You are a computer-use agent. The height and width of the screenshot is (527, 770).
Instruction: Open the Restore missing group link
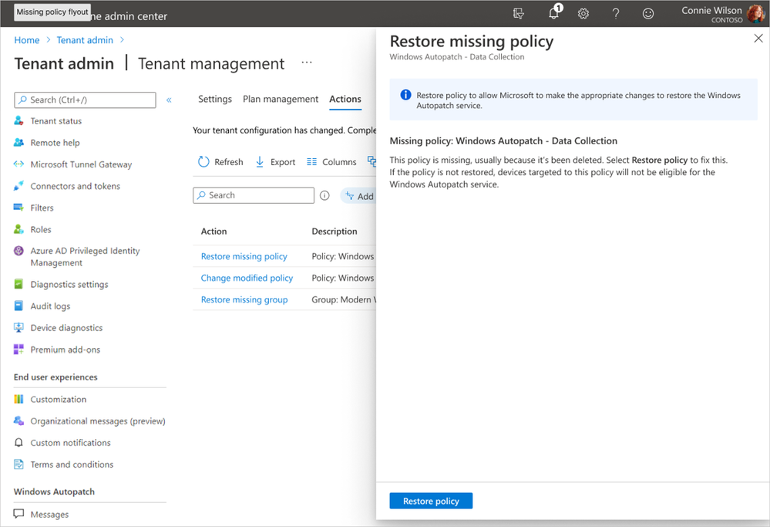(244, 299)
